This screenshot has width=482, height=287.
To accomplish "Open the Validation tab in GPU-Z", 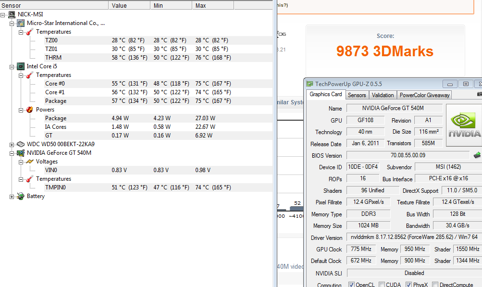I will point(383,95).
